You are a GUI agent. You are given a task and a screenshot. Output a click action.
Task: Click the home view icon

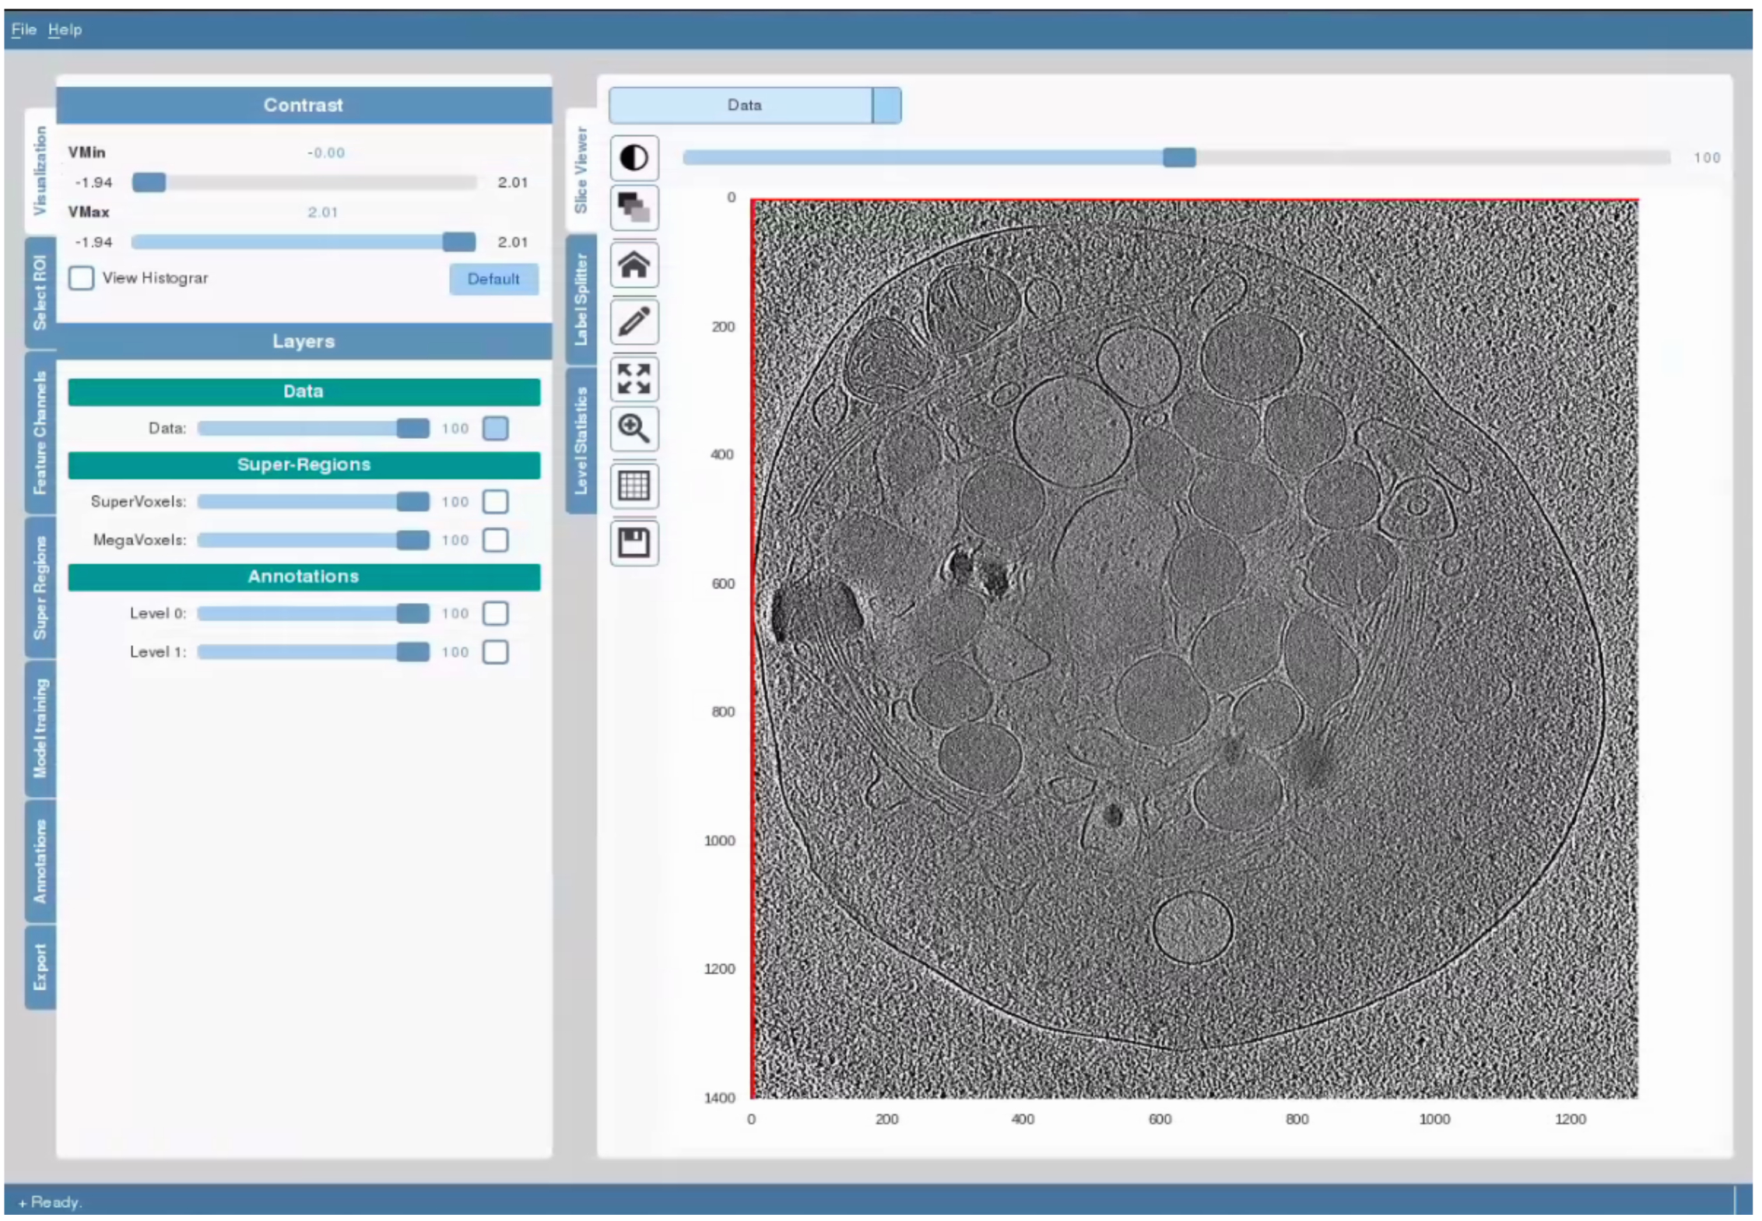coord(634,265)
